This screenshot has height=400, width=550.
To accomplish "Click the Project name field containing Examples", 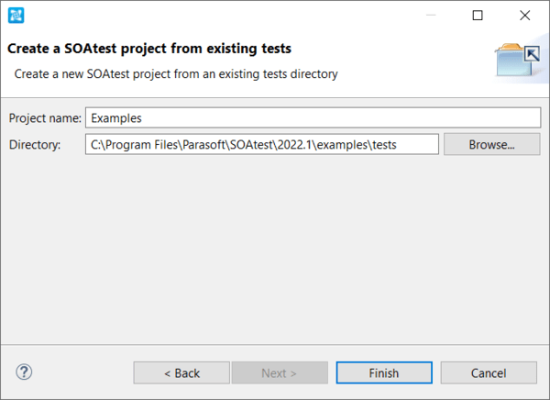I will (x=313, y=118).
